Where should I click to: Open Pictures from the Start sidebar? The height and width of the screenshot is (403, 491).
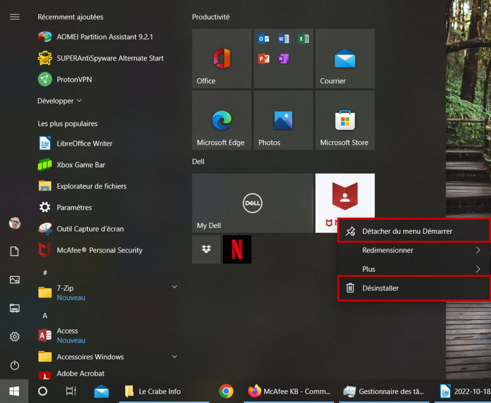pos(15,279)
